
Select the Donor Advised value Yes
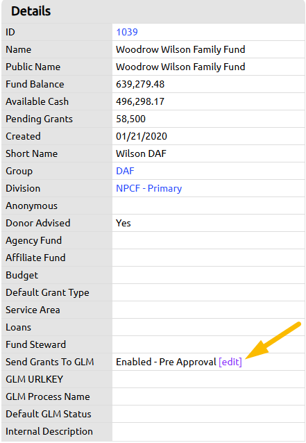pos(124,223)
